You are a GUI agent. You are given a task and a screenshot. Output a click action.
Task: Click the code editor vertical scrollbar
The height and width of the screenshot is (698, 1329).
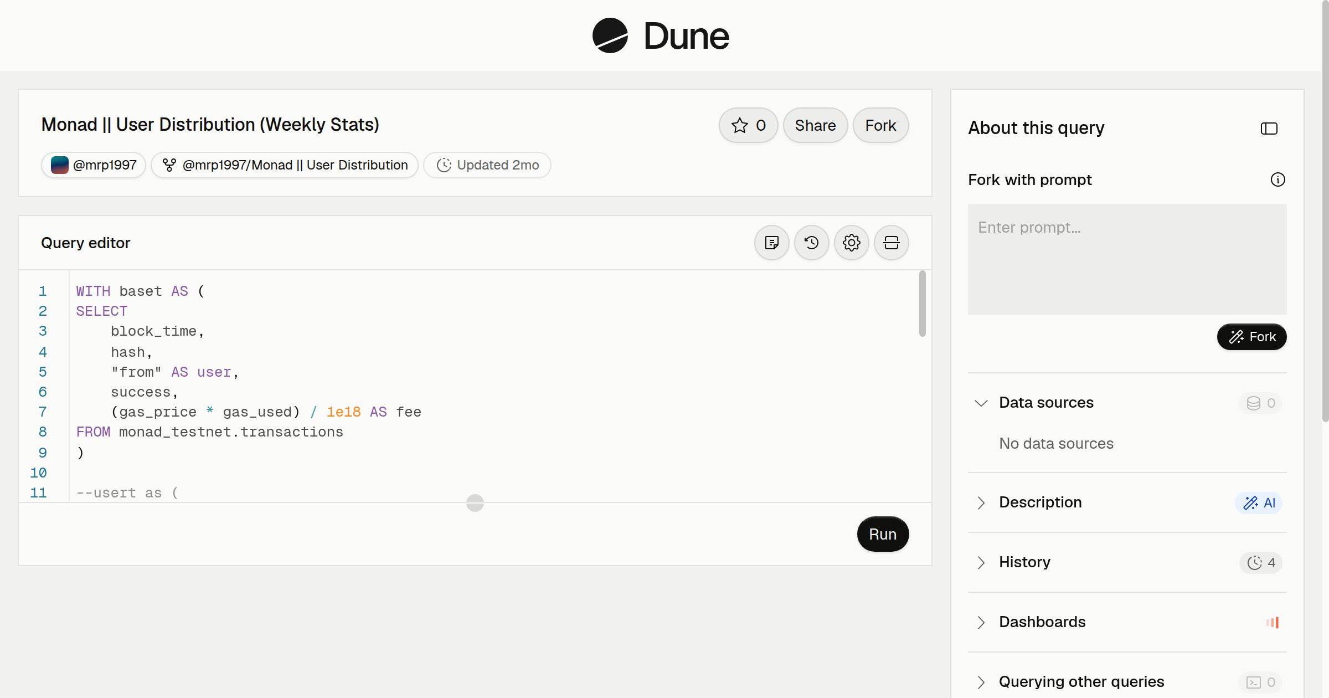click(x=922, y=304)
